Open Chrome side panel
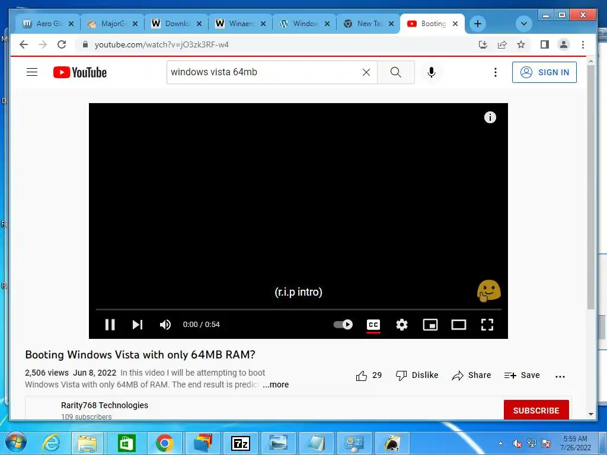The width and height of the screenshot is (607, 455). pos(545,44)
